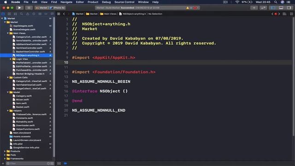Viewport: 295px width, 166px height.
Task: Collapse the Model folder
Action: [8, 92]
